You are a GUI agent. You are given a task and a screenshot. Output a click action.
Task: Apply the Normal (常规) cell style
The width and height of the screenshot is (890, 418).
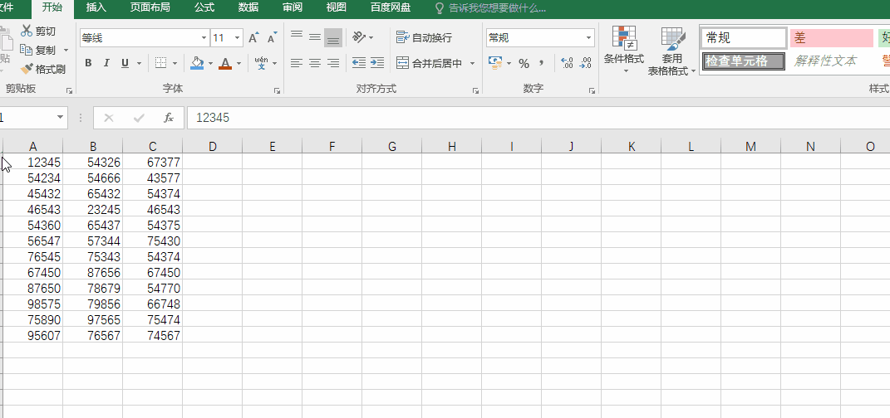743,38
